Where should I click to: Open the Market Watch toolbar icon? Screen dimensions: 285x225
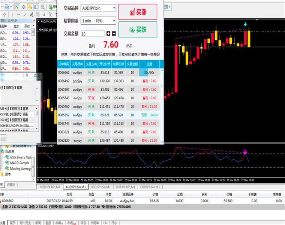point(17,7)
